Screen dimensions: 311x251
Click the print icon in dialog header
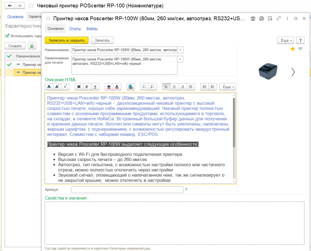[261, 19]
